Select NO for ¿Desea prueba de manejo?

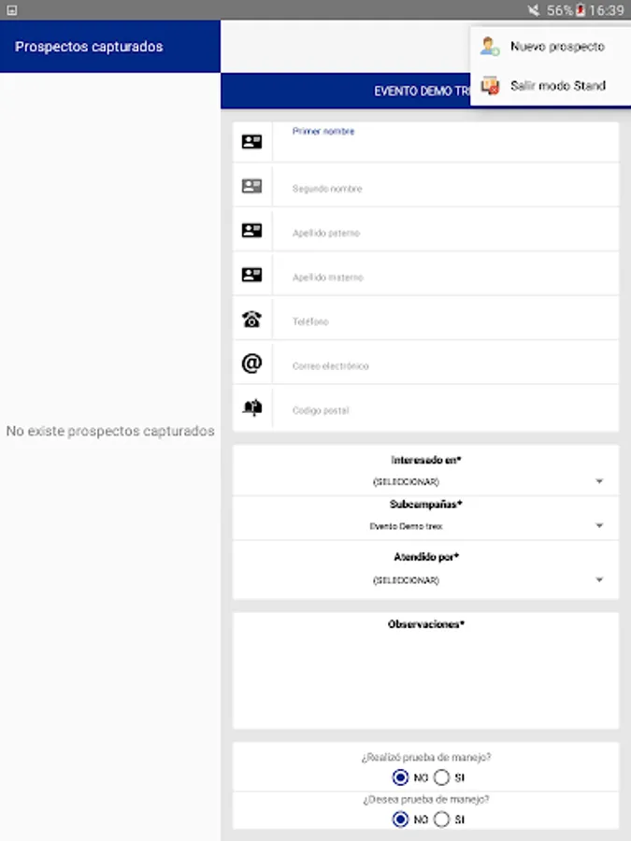401,820
